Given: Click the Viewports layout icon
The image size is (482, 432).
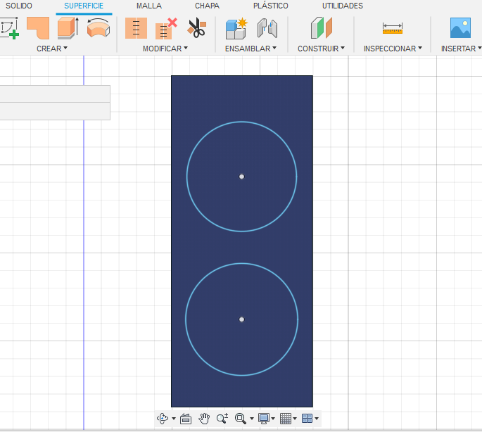Looking at the screenshot, I should 307,418.
